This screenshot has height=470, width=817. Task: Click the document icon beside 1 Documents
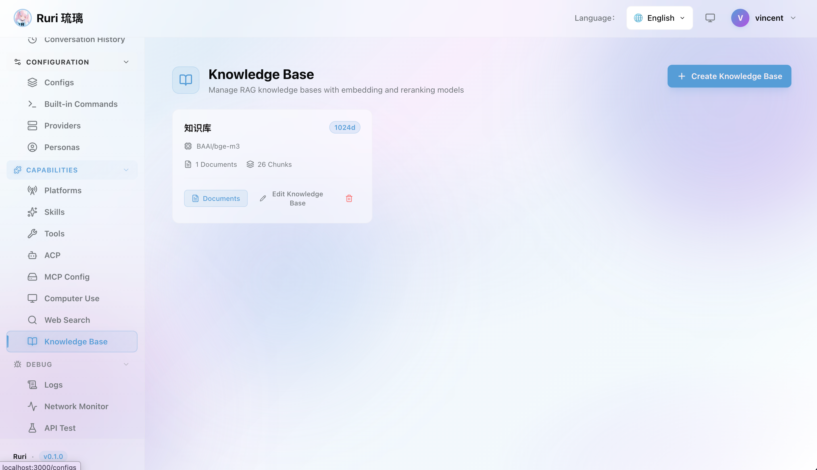188,164
